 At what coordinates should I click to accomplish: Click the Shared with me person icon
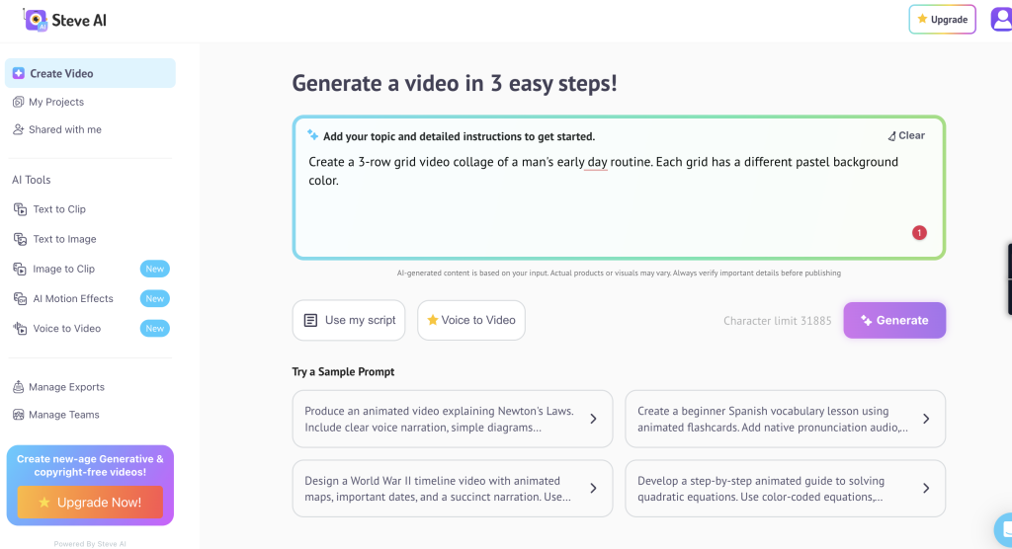pyautogui.click(x=18, y=129)
